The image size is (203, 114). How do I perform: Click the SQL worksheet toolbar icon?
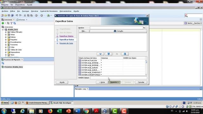[49, 16]
